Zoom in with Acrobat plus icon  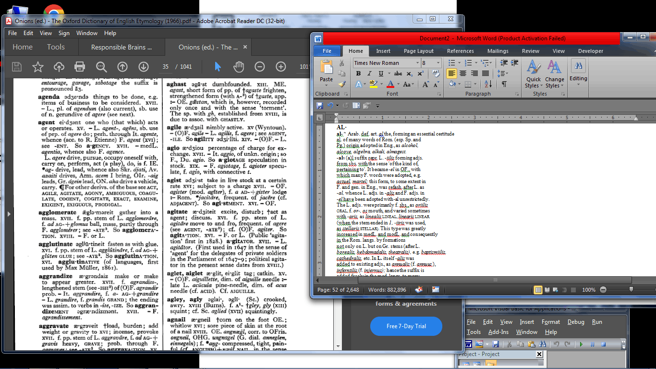click(280, 67)
